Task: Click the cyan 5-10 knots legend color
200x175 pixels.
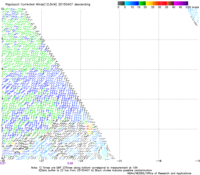Action: 128,3
